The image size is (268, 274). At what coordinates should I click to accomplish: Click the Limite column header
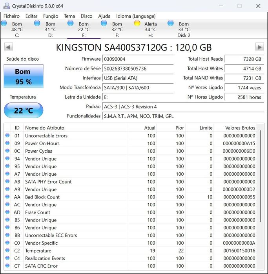pyautogui.click(x=200, y=128)
